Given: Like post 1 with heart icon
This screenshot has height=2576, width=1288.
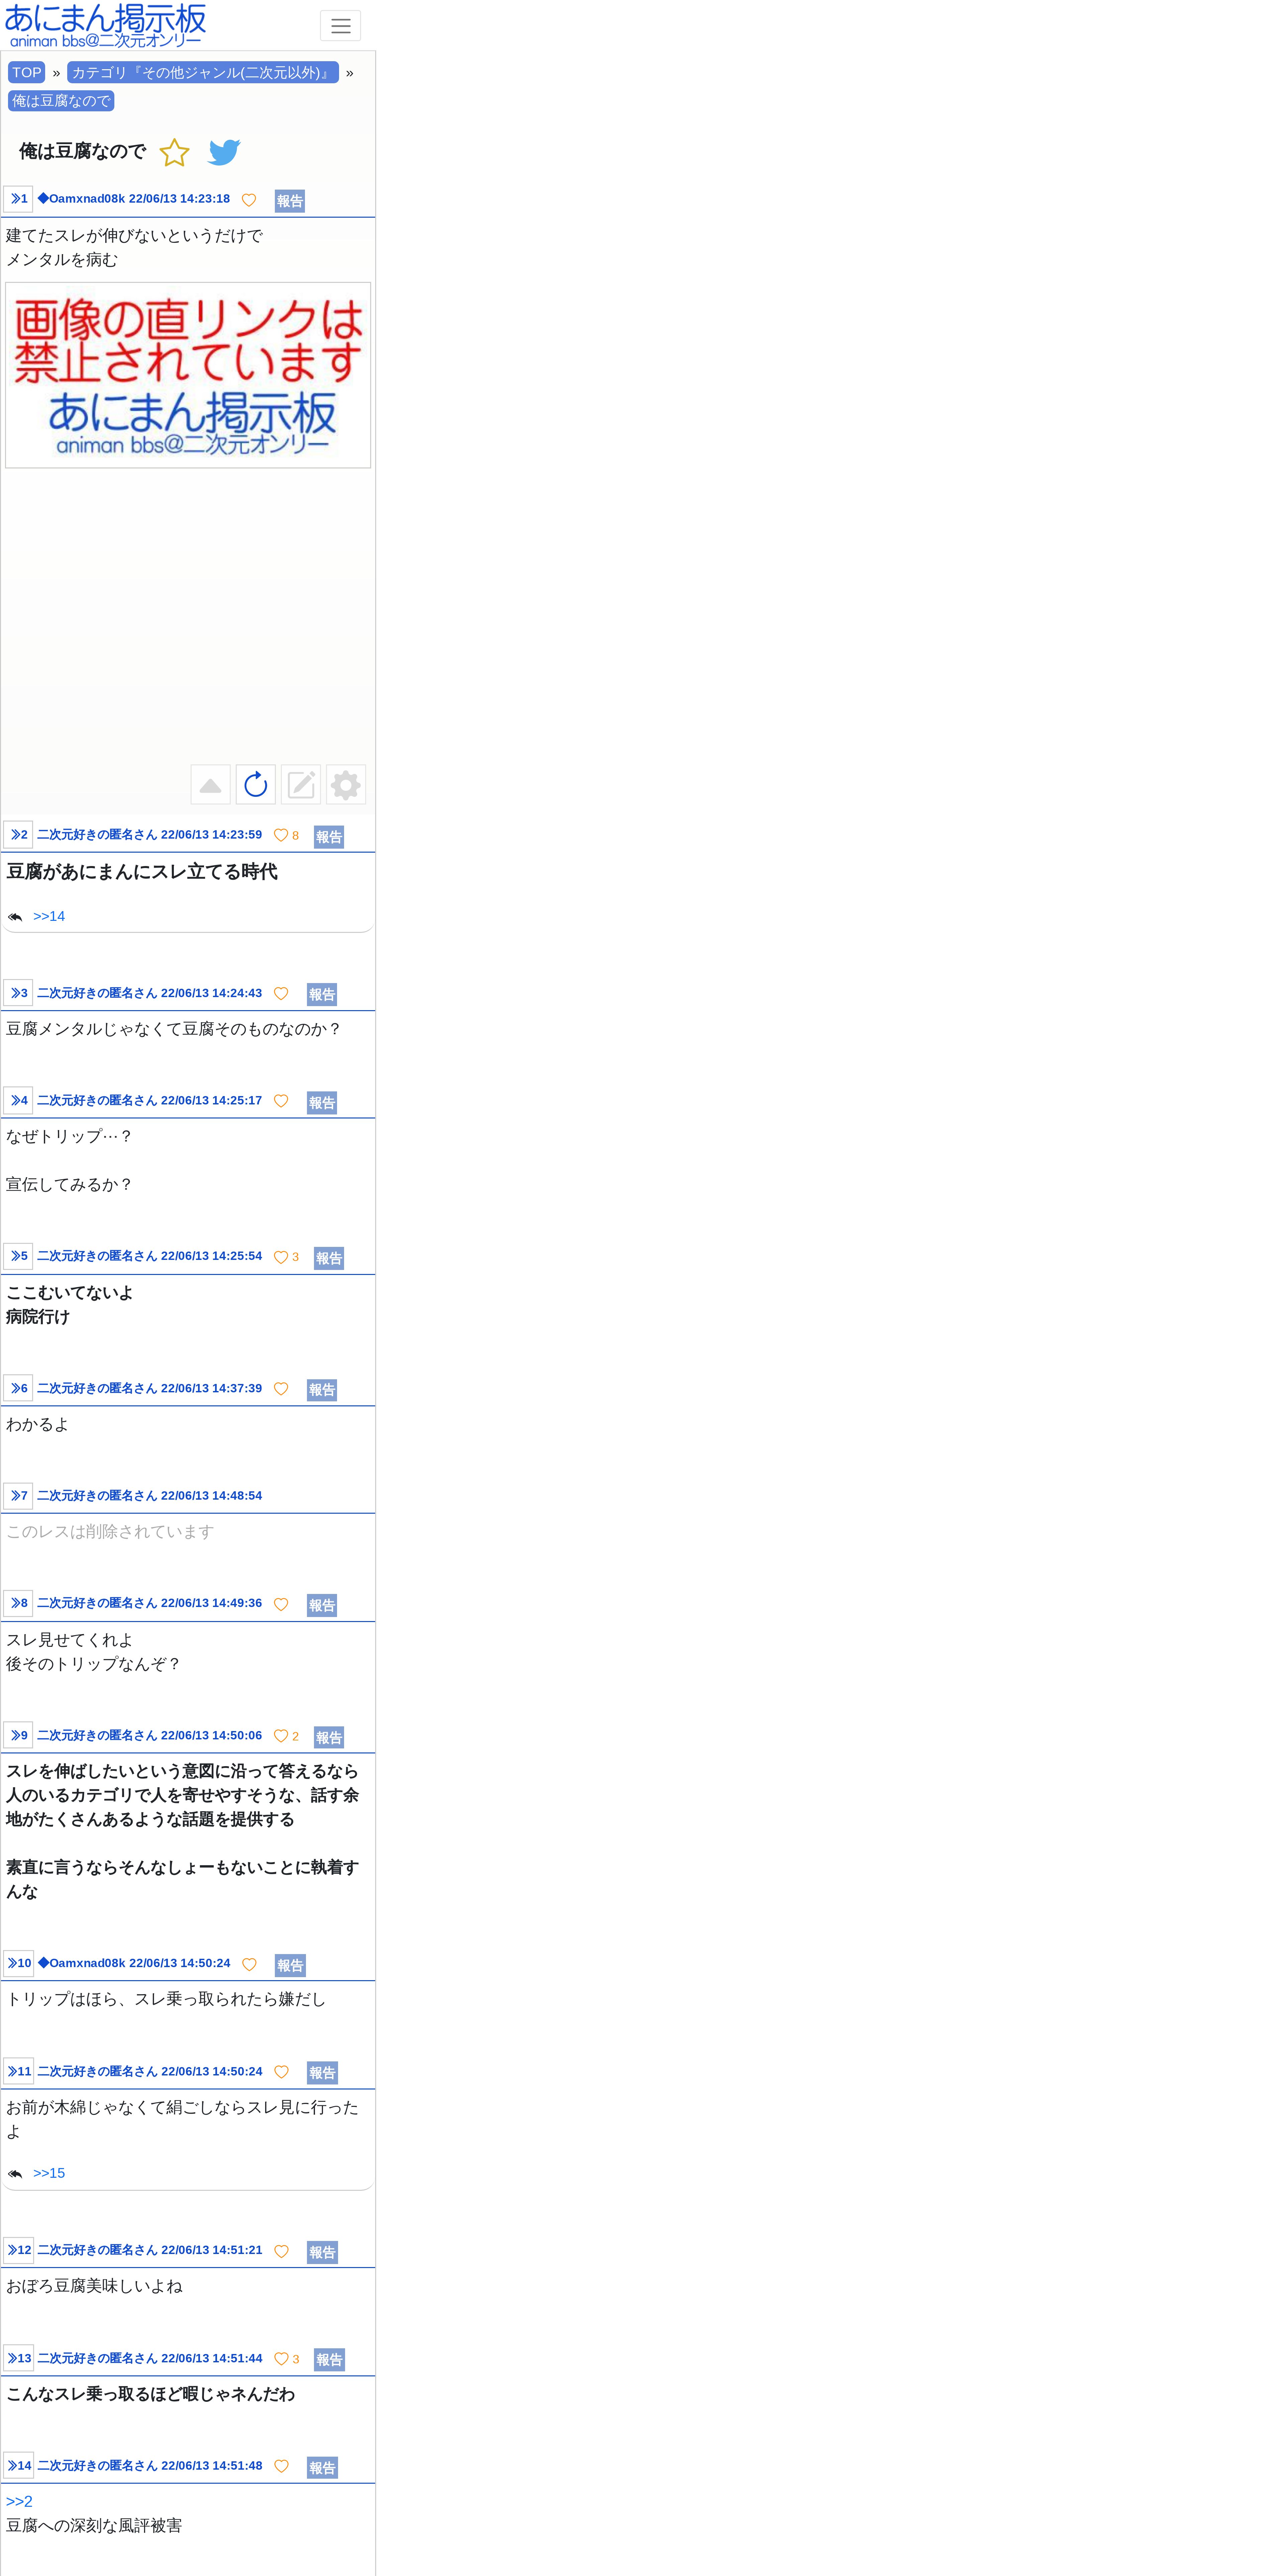Looking at the screenshot, I should [x=249, y=200].
